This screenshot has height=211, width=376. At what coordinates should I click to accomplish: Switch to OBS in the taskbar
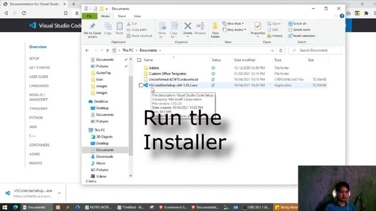tap(256, 207)
